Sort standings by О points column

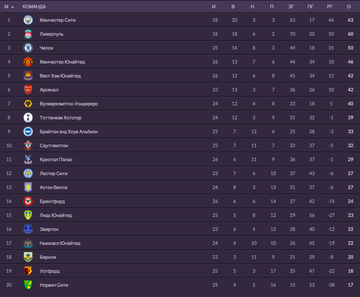coord(349,7)
